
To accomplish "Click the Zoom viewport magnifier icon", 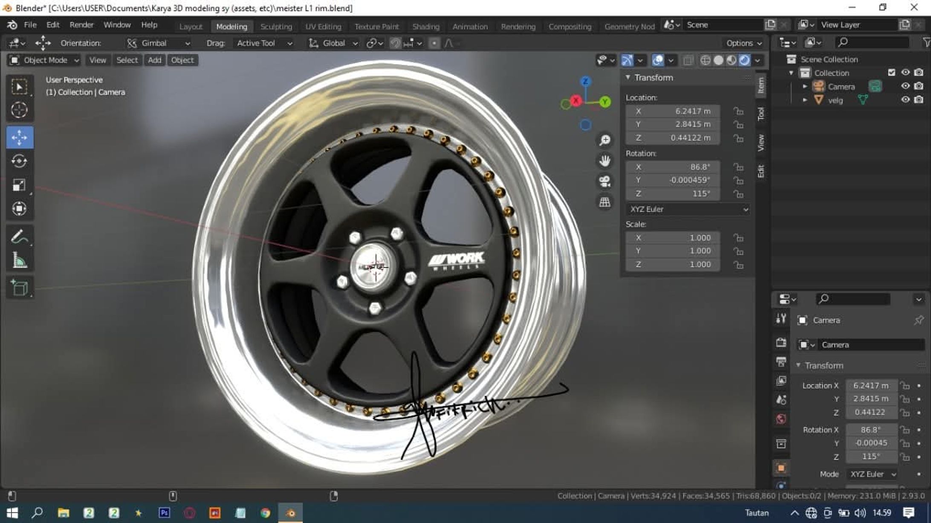I will point(604,140).
